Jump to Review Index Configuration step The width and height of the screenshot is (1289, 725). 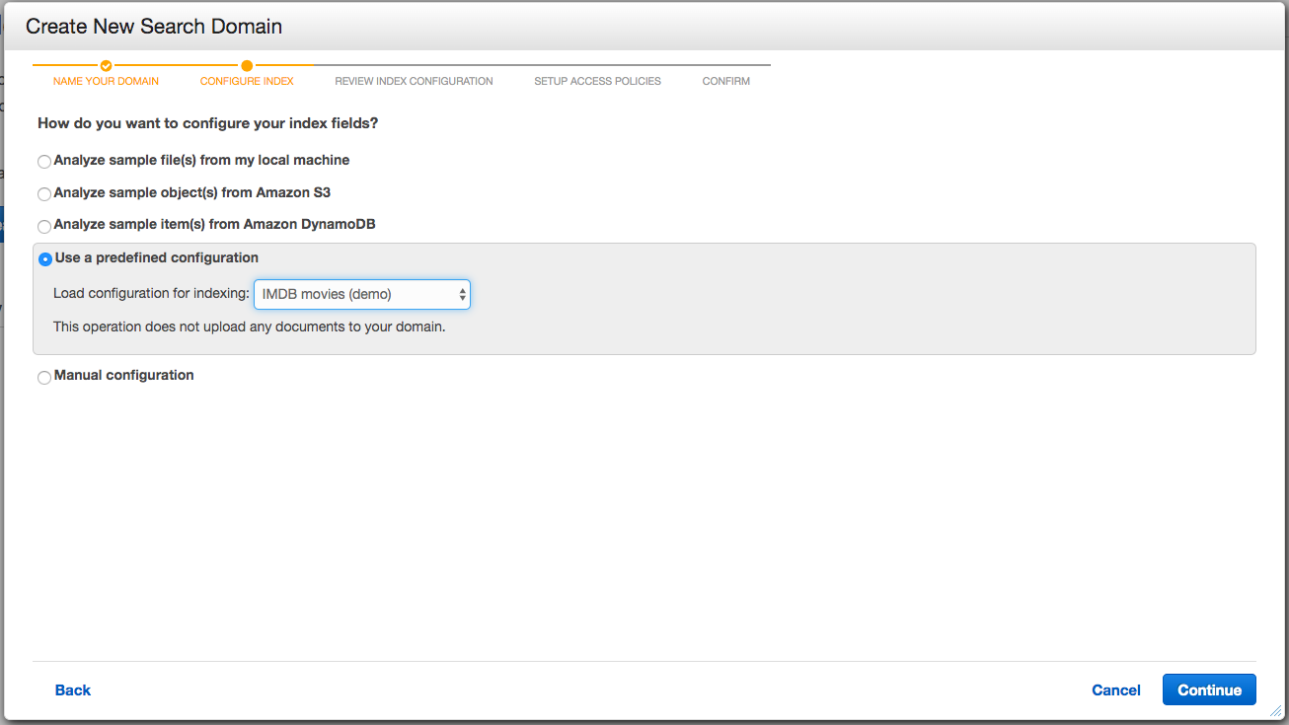point(414,81)
